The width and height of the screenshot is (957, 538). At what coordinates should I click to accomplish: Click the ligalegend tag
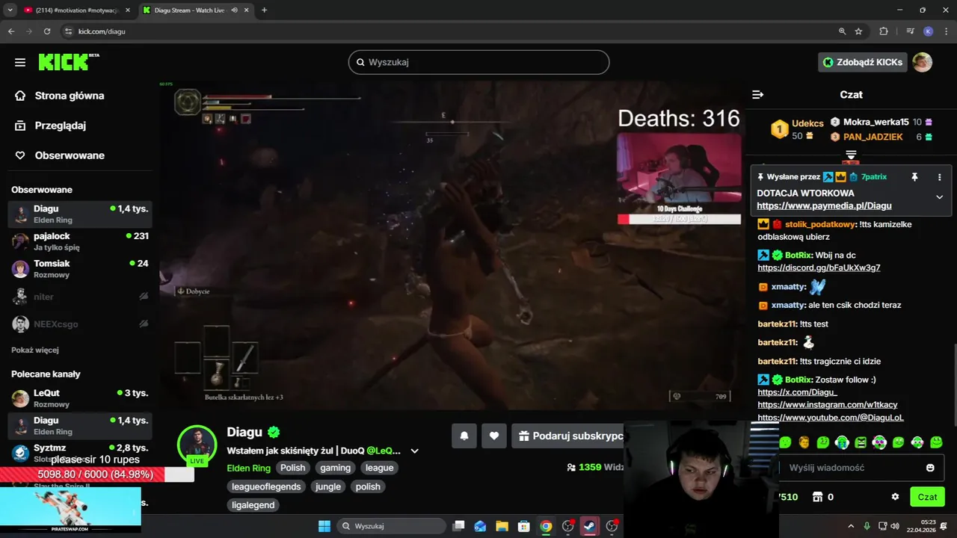pyautogui.click(x=253, y=505)
